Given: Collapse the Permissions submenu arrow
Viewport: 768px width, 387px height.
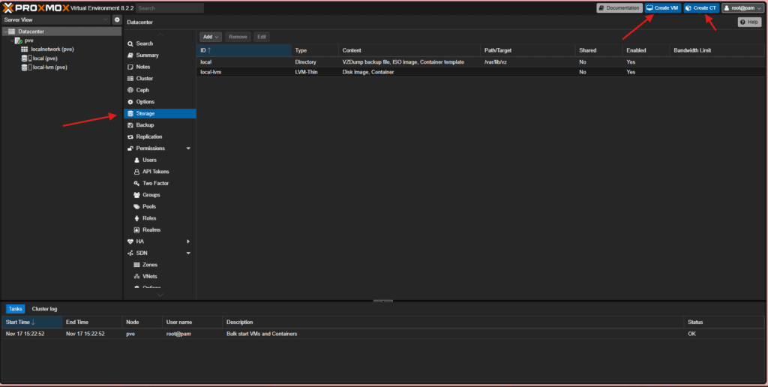Looking at the screenshot, I should point(188,148).
